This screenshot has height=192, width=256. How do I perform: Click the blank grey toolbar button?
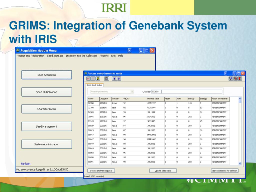tap(93, 79)
